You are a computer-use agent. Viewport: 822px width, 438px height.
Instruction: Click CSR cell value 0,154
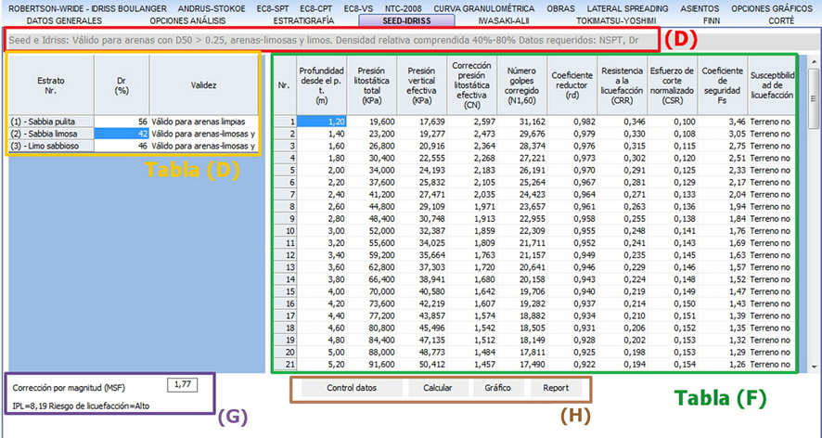click(x=672, y=364)
